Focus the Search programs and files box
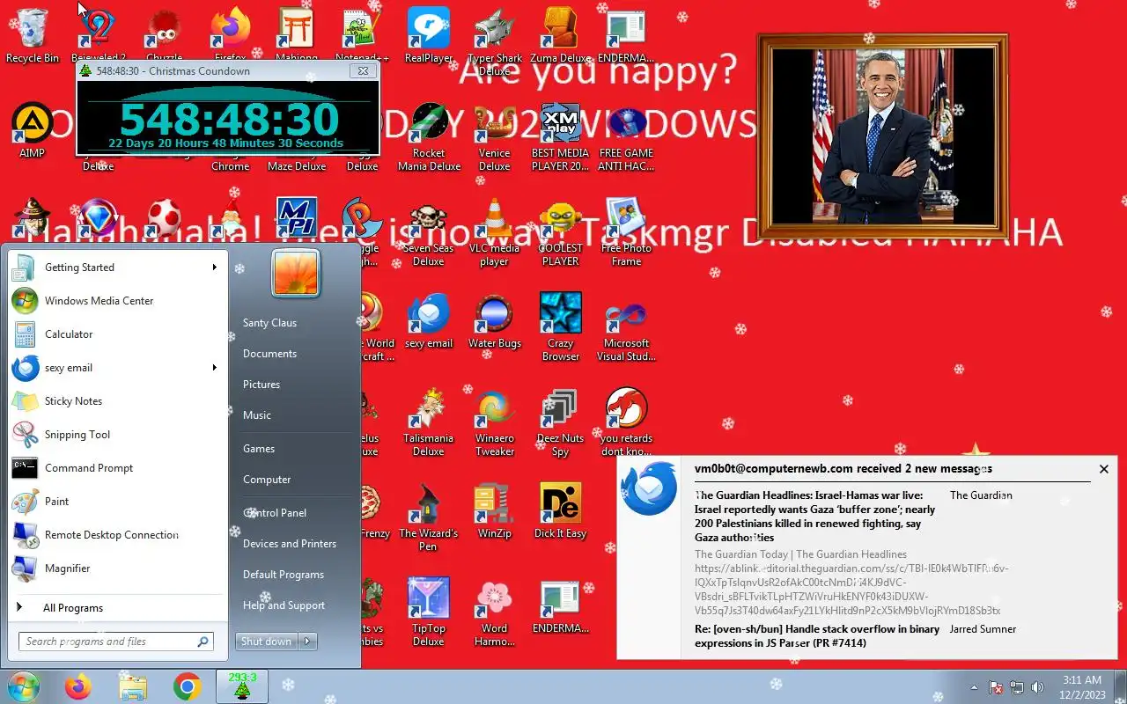Screen dimensions: 1127x704 tap(116, 642)
